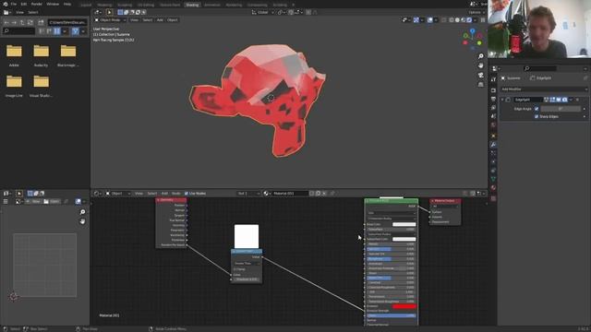Viewport: 591px width, 332px height.
Task: Select solid viewport shading sphere icon
Action: tap(457, 20)
